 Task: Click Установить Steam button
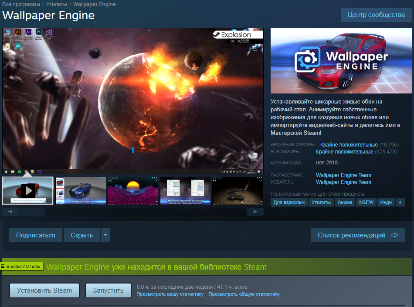44,290
